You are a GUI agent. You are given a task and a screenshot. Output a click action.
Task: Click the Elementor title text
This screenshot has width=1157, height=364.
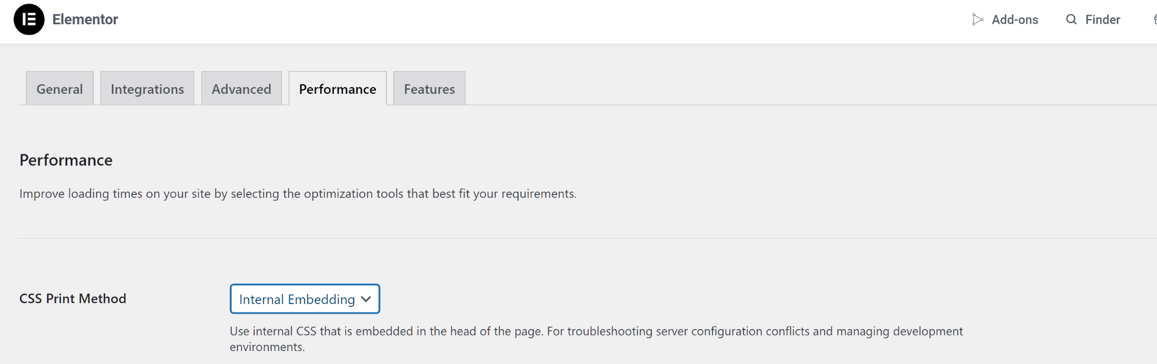coord(85,20)
